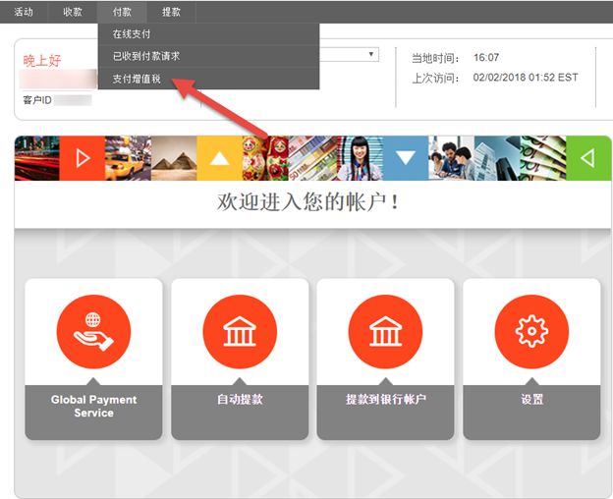Click the 提款到银行帐户 label
This screenshot has height=499, width=613.
tap(386, 400)
